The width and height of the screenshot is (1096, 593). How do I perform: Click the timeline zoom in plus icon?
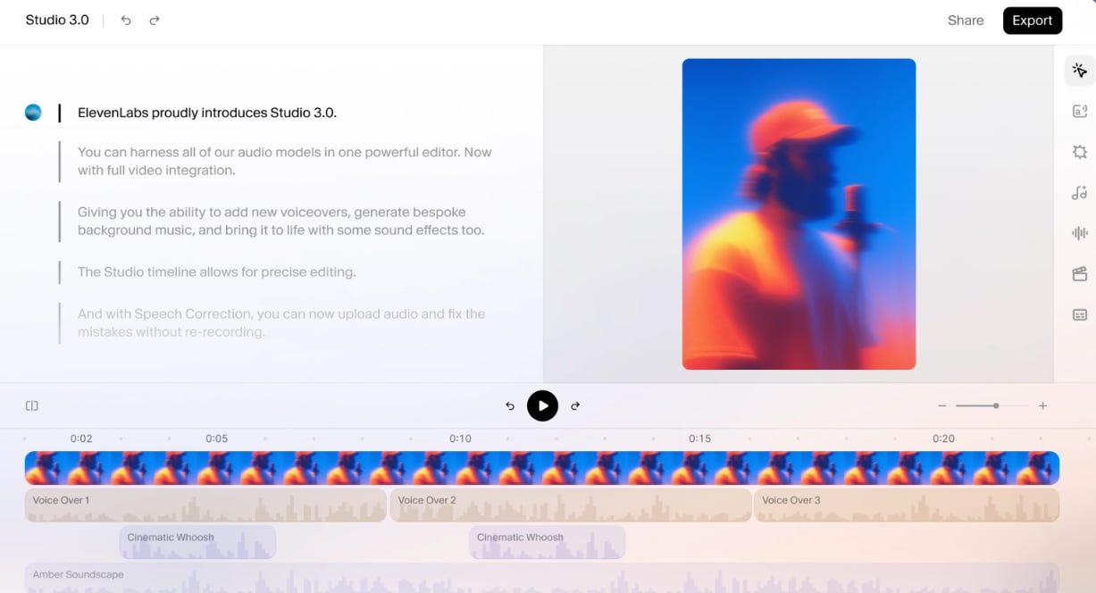coord(1042,405)
